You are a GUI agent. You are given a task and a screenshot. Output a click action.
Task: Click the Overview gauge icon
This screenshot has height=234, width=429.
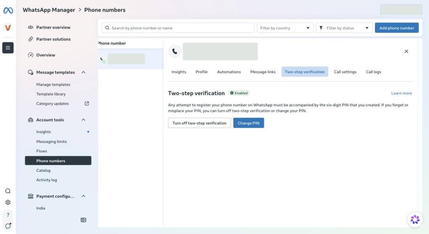pyautogui.click(x=31, y=55)
